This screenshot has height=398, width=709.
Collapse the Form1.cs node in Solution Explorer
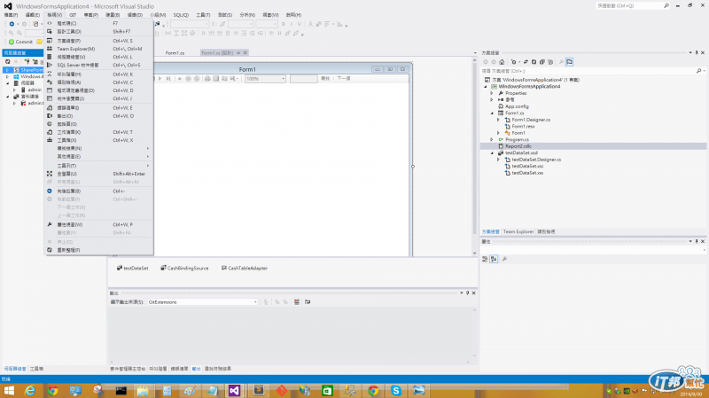492,113
